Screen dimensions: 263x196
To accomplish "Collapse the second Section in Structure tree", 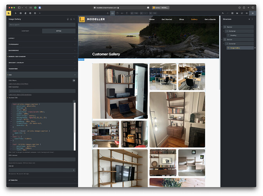I will click(x=222, y=40).
